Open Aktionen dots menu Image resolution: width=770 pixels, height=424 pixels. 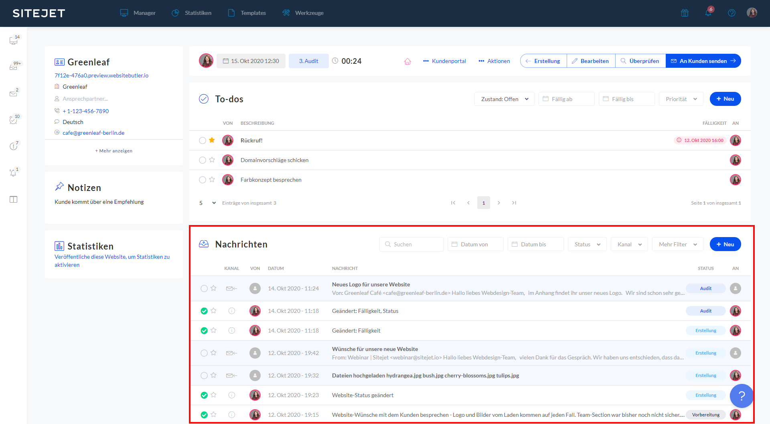click(x=494, y=61)
